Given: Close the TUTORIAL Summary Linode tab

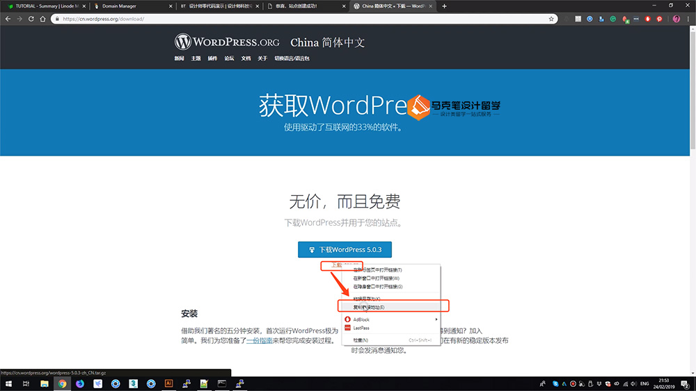Looking at the screenshot, I should tap(84, 6).
